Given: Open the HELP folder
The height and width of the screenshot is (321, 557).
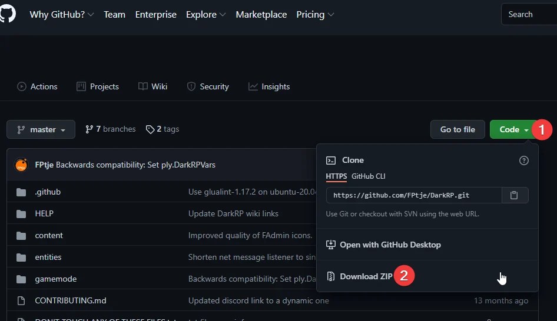Looking at the screenshot, I should [x=44, y=213].
